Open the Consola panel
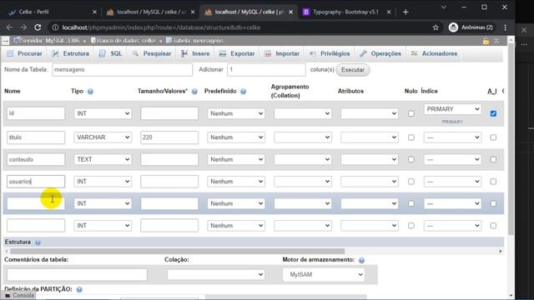 pos(19,295)
